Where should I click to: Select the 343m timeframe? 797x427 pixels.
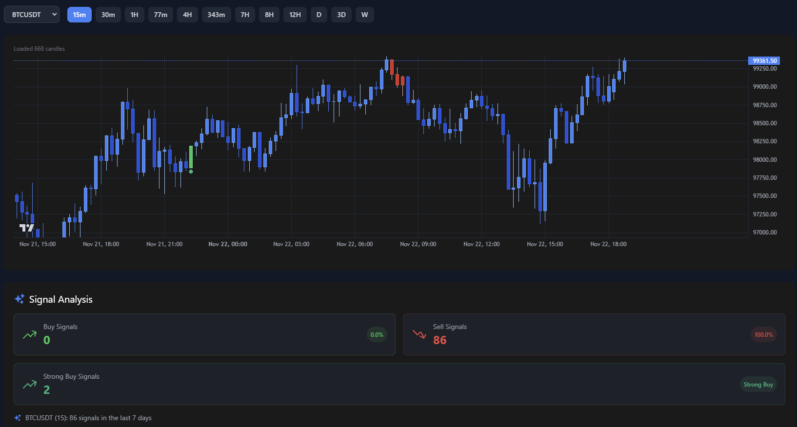216,15
